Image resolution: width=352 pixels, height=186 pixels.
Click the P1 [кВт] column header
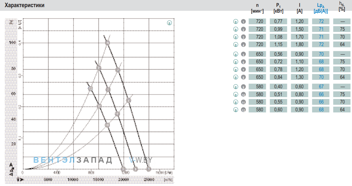point(278,8)
